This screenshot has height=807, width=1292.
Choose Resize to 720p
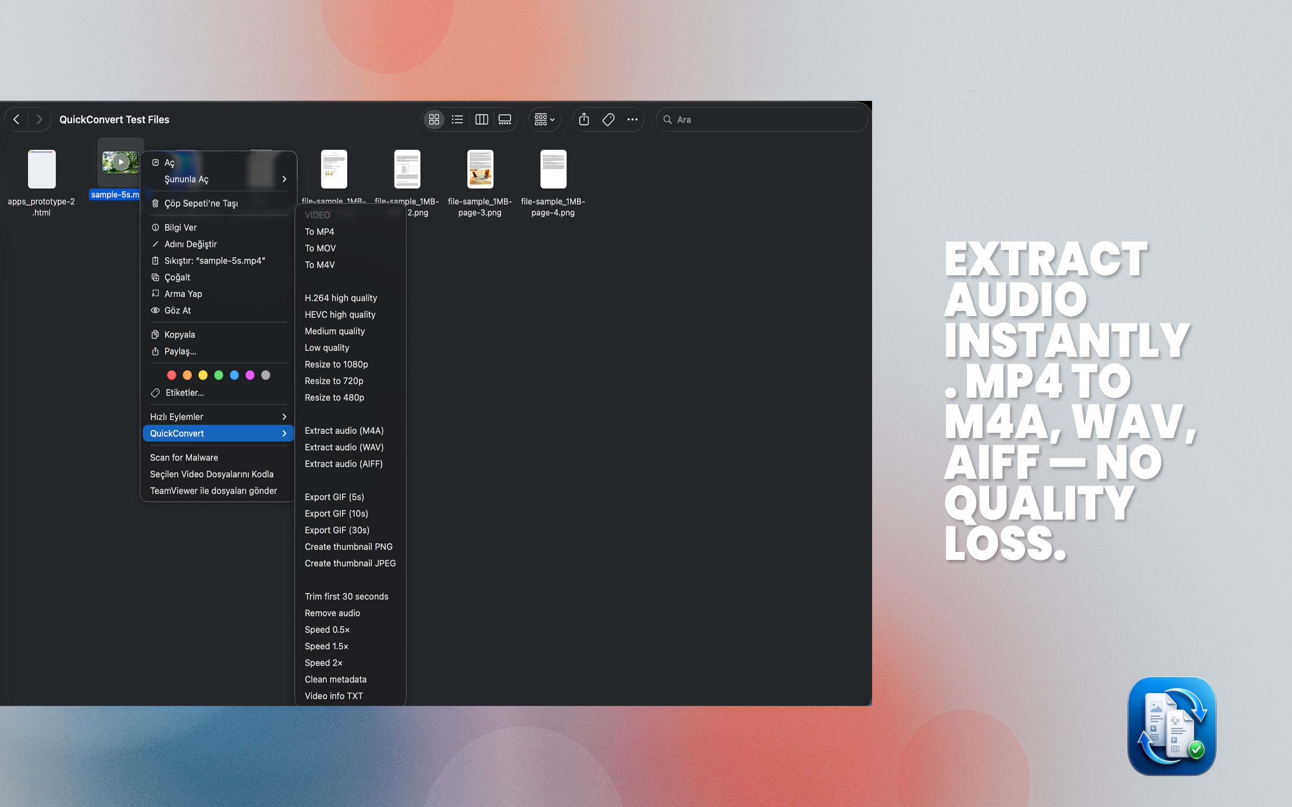pos(350,381)
